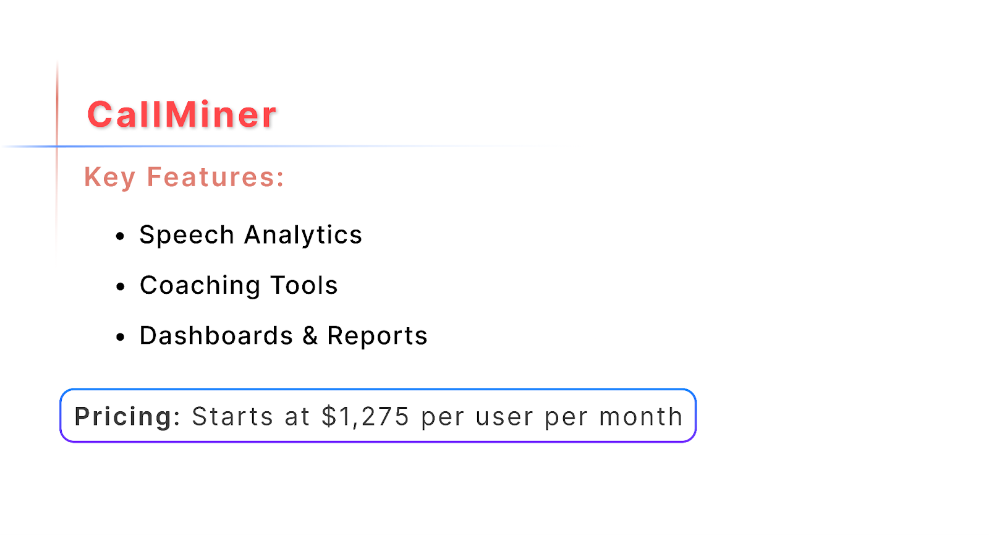This screenshot has width=989, height=535.
Task: Click the ampersand in Dashboards & Reports
Action: [x=310, y=336]
